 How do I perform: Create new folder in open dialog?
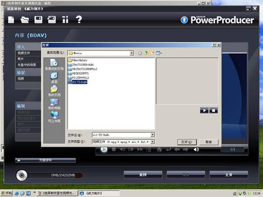pos(152,53)
